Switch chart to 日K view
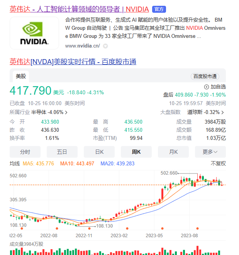Viewport: 239px width, 255px height. [99, 152]
